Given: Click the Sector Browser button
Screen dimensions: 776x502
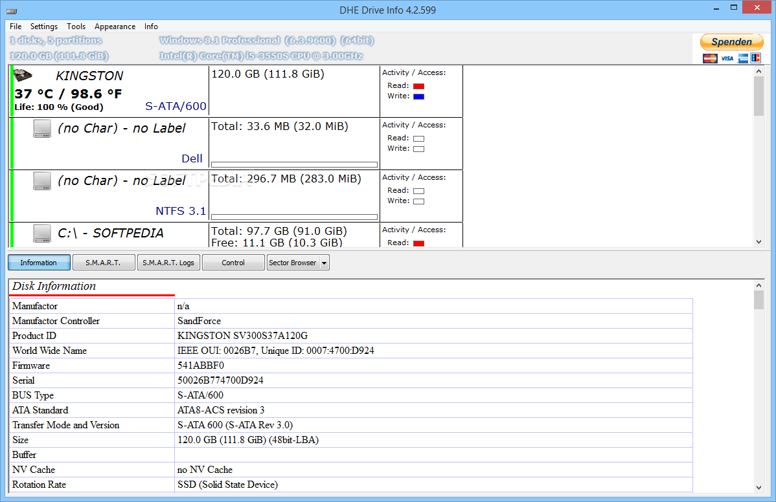Looking at the screenshot, I should click(x=293, y=263).
